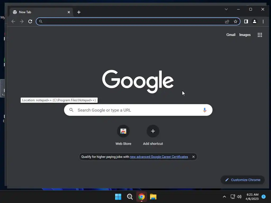Open the new advanced Google Career Certificates link
The image size is (271, 203).
(x=159, y=157)
